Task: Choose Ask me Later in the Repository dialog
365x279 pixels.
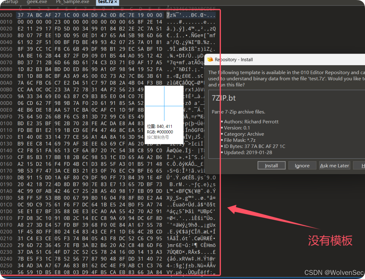Action: click(x=335, y=165)
